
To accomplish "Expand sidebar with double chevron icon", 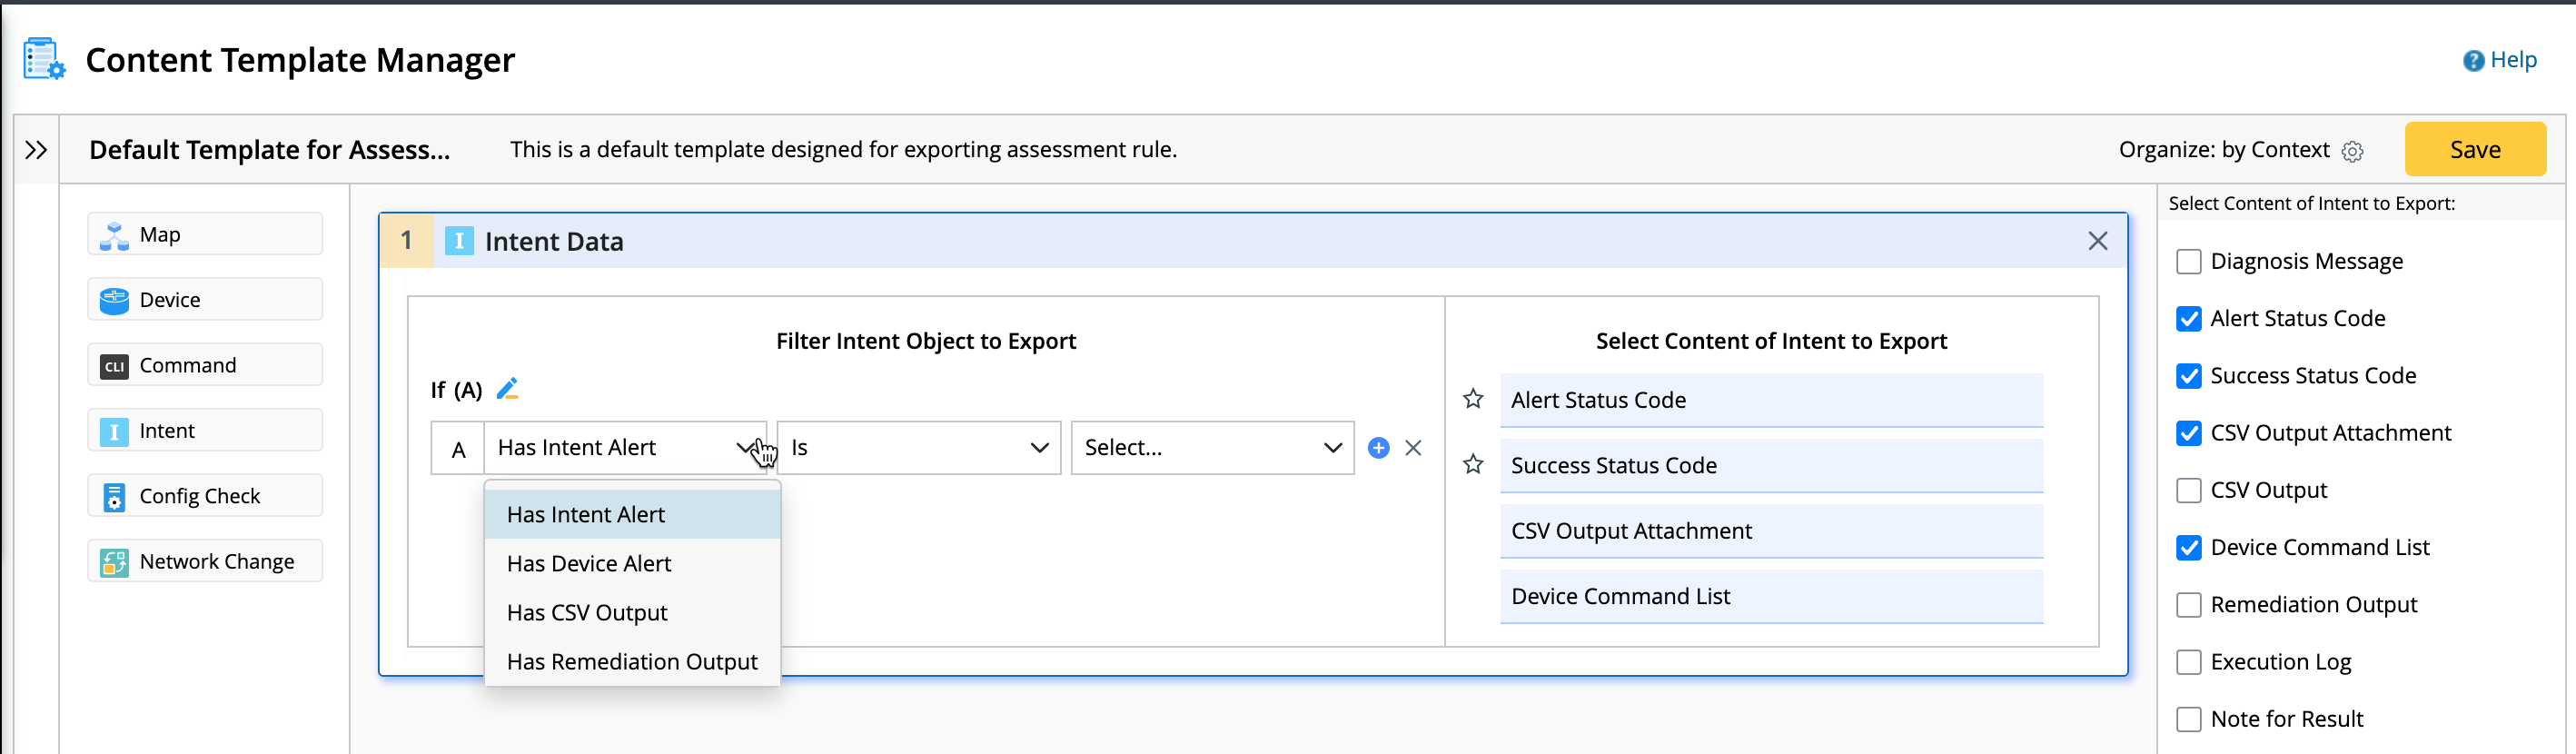I will coord(36,150).
